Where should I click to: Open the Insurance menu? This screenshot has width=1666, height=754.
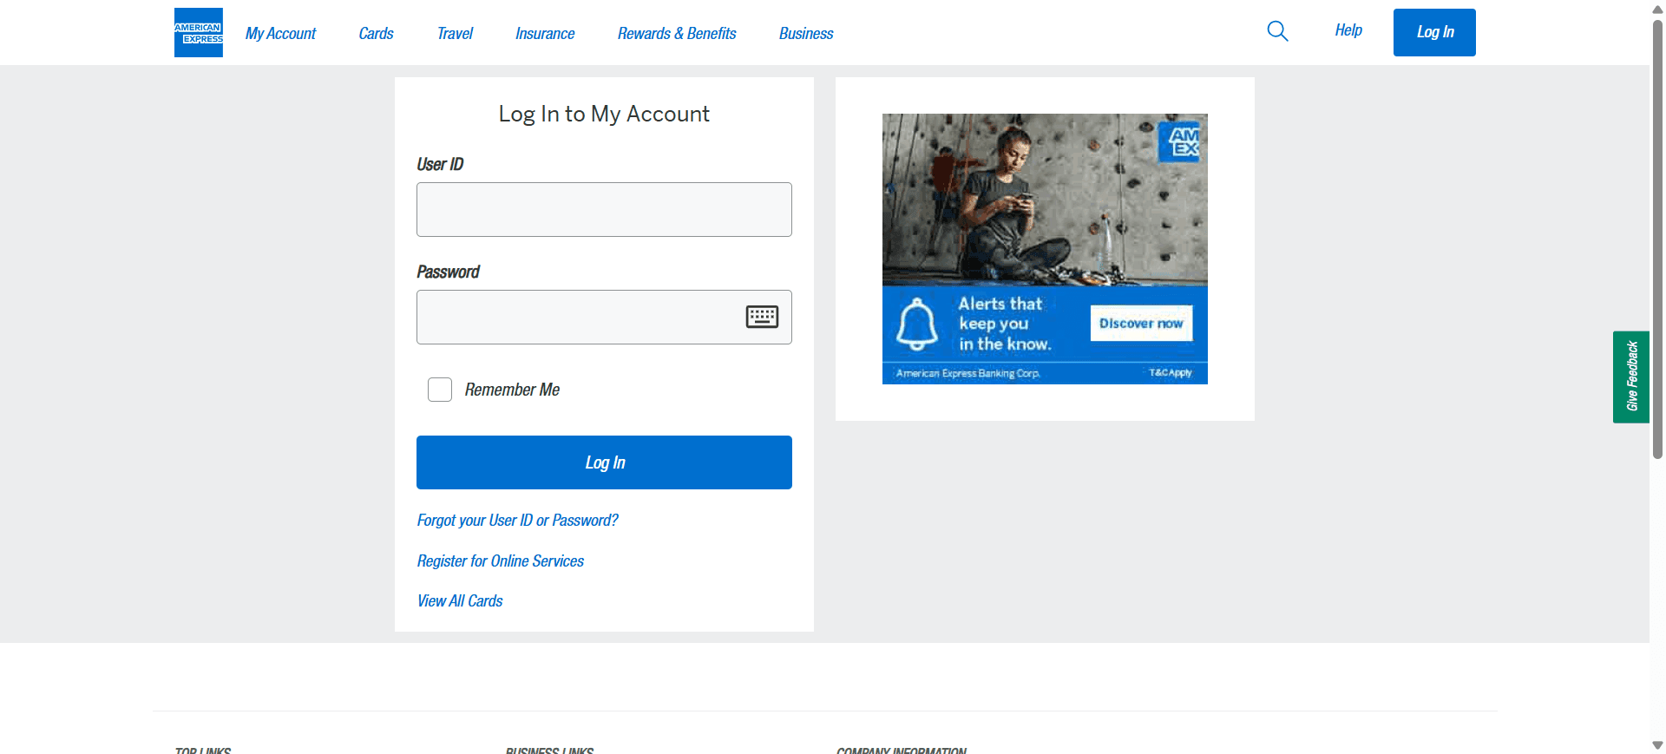(545, 33)
